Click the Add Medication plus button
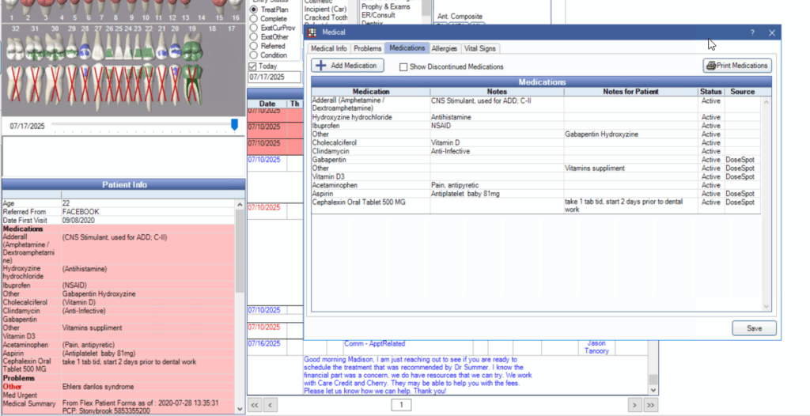The height and width of the screenshot is (416, 810). [x=346, y=66]
